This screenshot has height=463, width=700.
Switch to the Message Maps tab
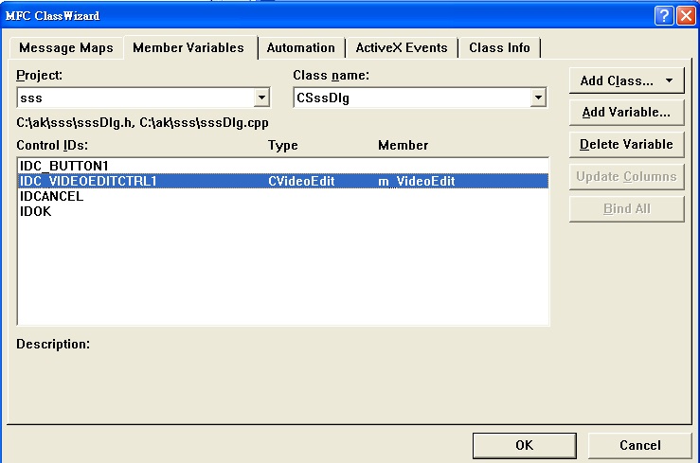(x=66, y=48)
